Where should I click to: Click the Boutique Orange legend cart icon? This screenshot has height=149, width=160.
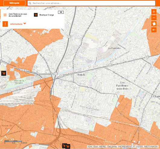click(36, 15)
